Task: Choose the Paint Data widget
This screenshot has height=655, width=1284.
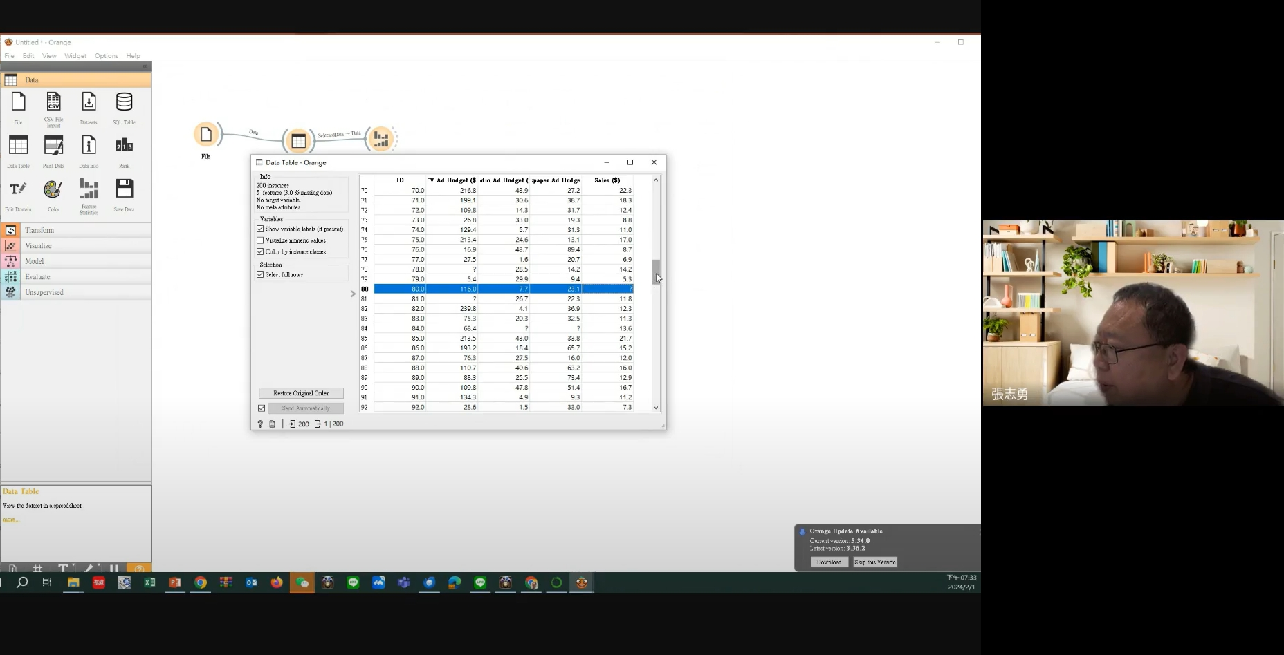Action: point(53,146)
